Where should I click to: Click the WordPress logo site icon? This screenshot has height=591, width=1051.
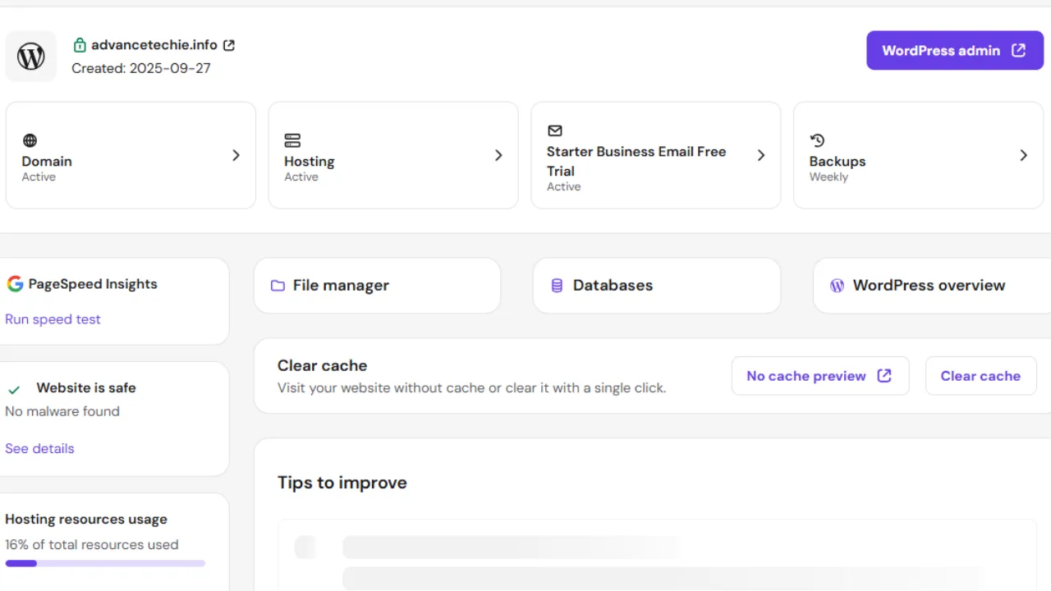pos(31,57)
